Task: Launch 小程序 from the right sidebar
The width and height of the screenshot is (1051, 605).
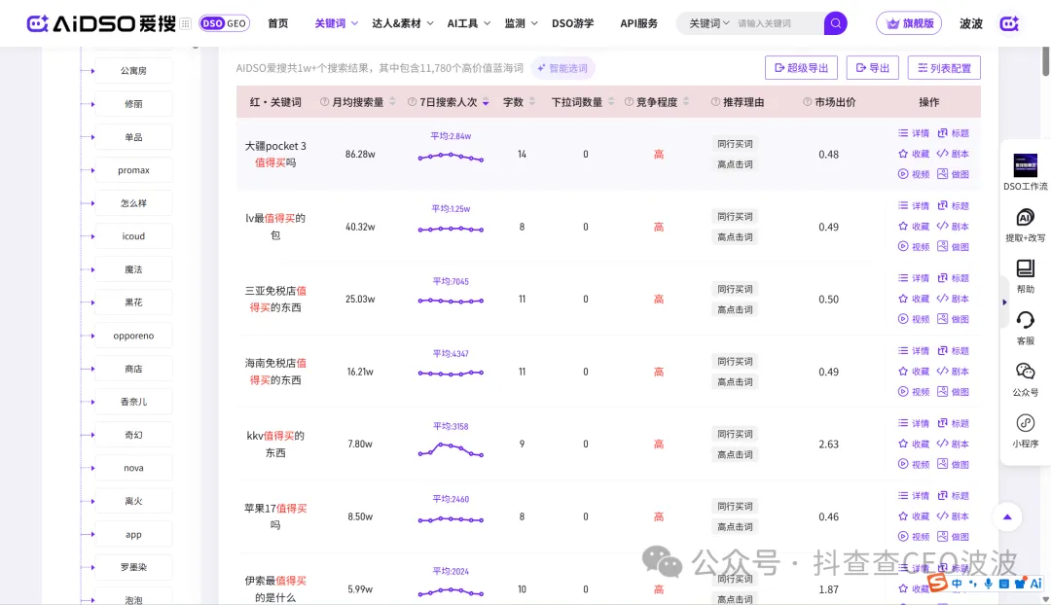Action: 1025,431
